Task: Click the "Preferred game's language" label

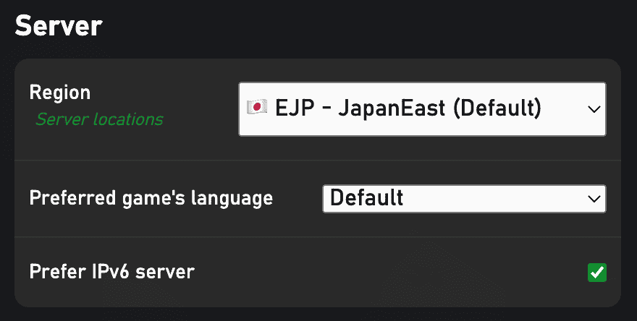Action: (151, 198)
